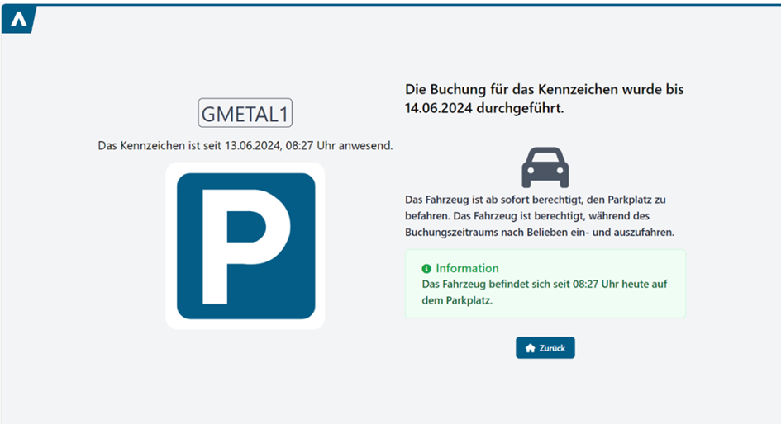
Task: Click text 'Das Fahrzeug befindet sich seit 08:27 Uhr heute'
Action: [536, 284]
